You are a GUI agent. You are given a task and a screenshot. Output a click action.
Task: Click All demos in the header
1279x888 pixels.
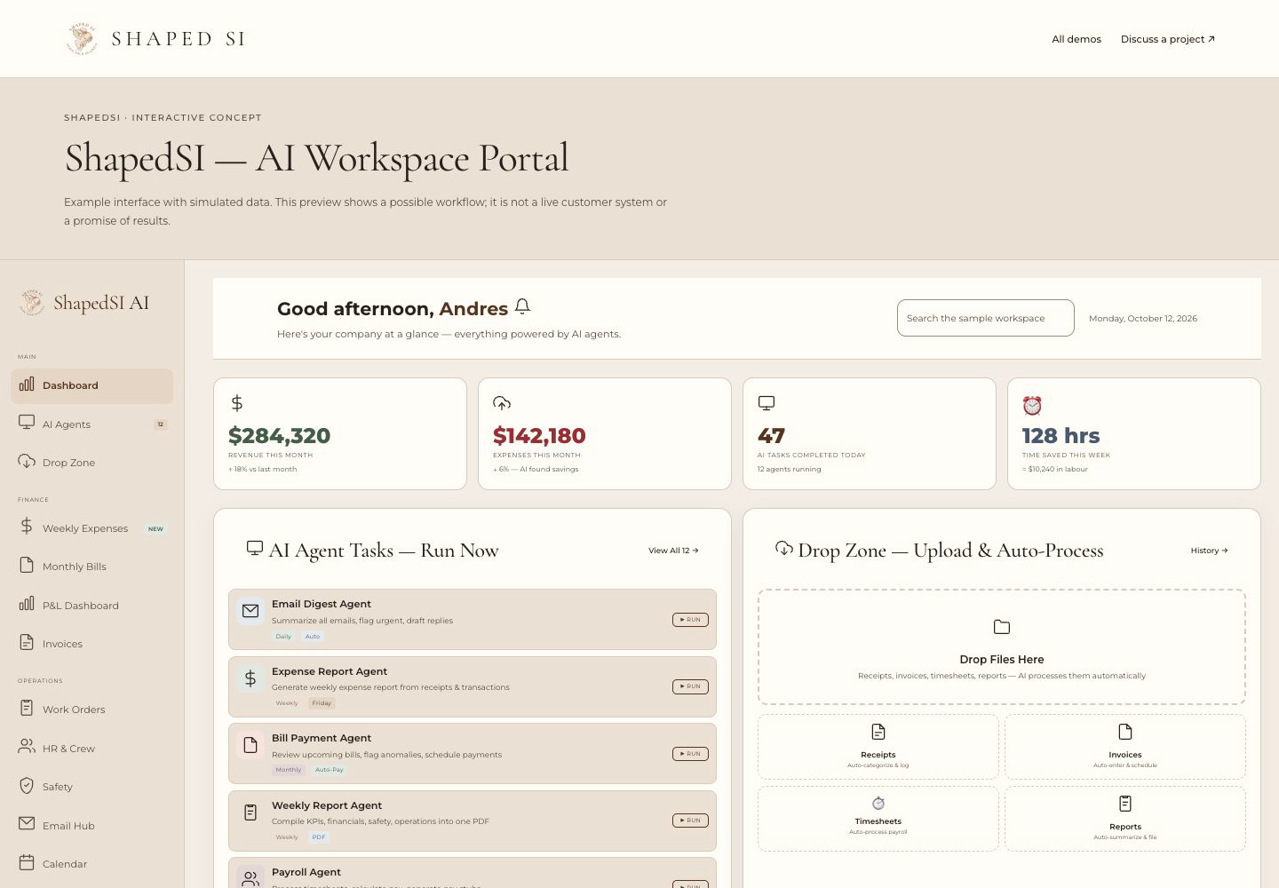coord(1076,39)
